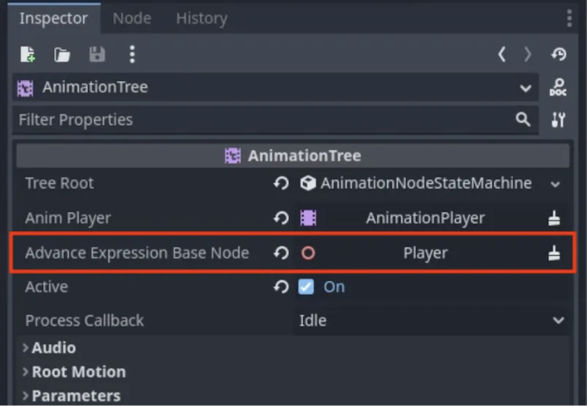Click the Filter Properties search field
The width and height of the screenshot is (587, 406).
275,120
